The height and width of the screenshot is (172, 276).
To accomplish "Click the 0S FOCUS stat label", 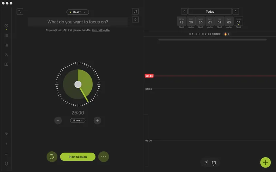I will pyautogui.click(x=214, y=34).
